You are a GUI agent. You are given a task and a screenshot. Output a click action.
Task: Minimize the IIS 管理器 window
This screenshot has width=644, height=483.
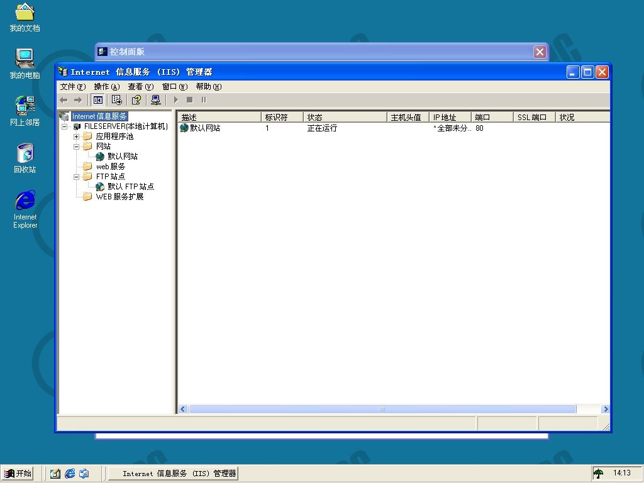point(573,72)
